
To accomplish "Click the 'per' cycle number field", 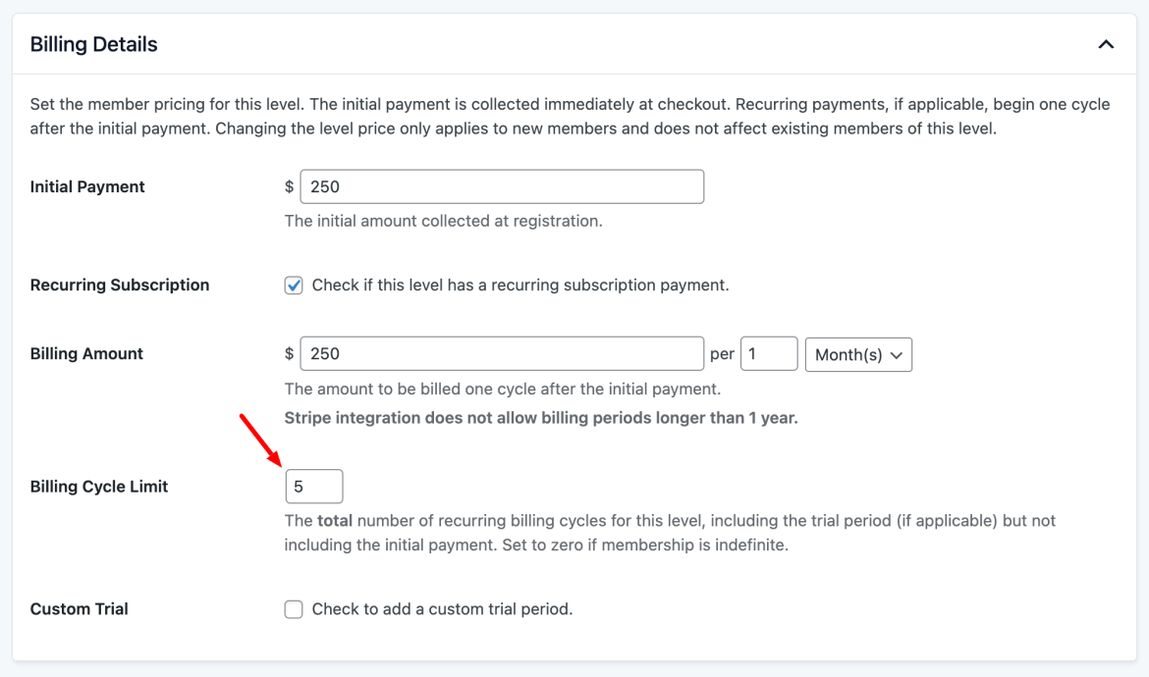I will pyautogui.click(x=769, y=353).
